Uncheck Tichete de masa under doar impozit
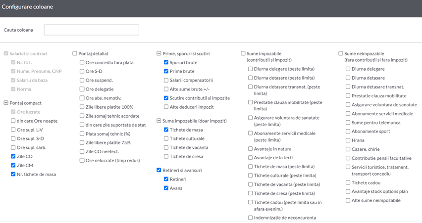 click(166, 130)
